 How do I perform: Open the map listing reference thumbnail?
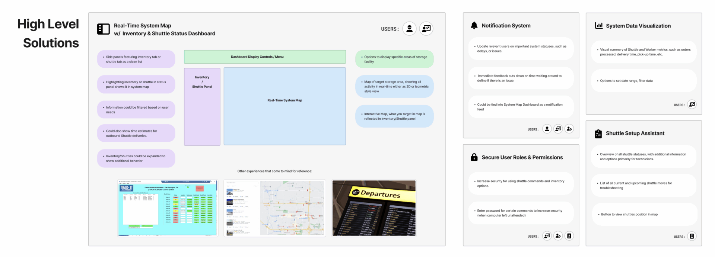pos(274,208)
